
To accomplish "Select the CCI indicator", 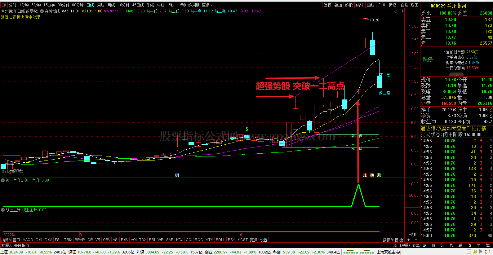I will coord(189,240).
